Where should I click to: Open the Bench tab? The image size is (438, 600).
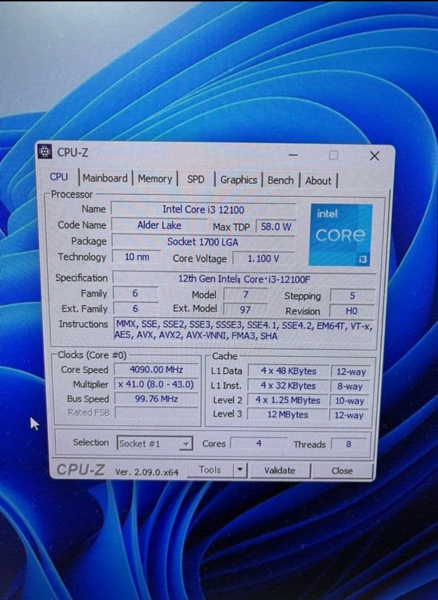pyautogui.click(x=280, y=180)
